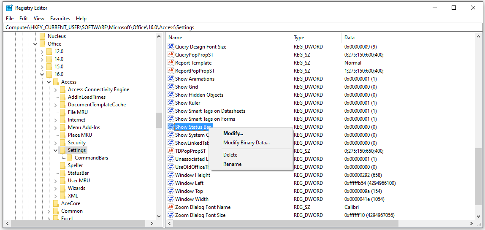This screenshot has width=485, height=230.
Task: Click the AceCore folder icon
Action: click(x=56, y=203)
